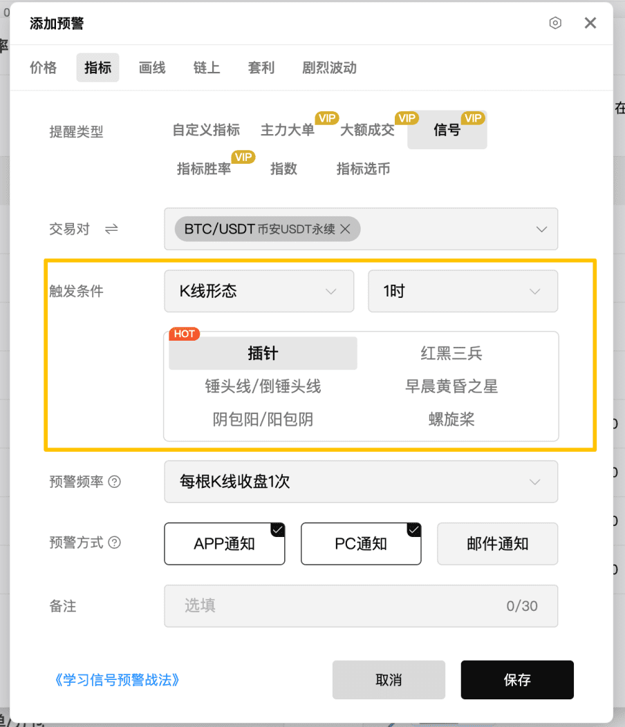Swap trading pair via the ⇌ icon
The height and width of the screenshot is (727, 625).
[111, 229]
